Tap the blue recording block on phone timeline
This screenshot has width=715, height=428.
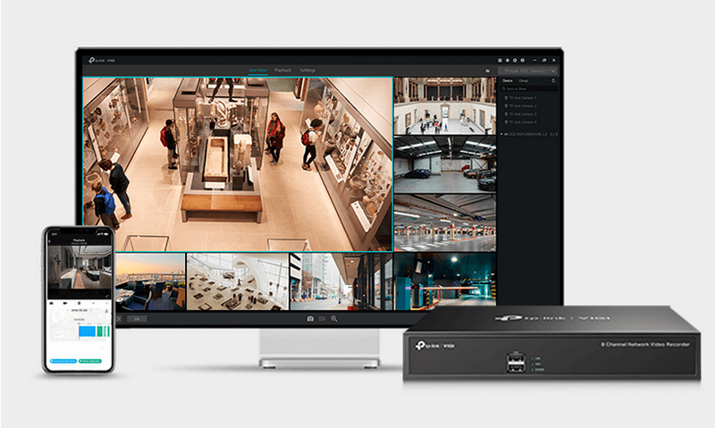point(87,331)
